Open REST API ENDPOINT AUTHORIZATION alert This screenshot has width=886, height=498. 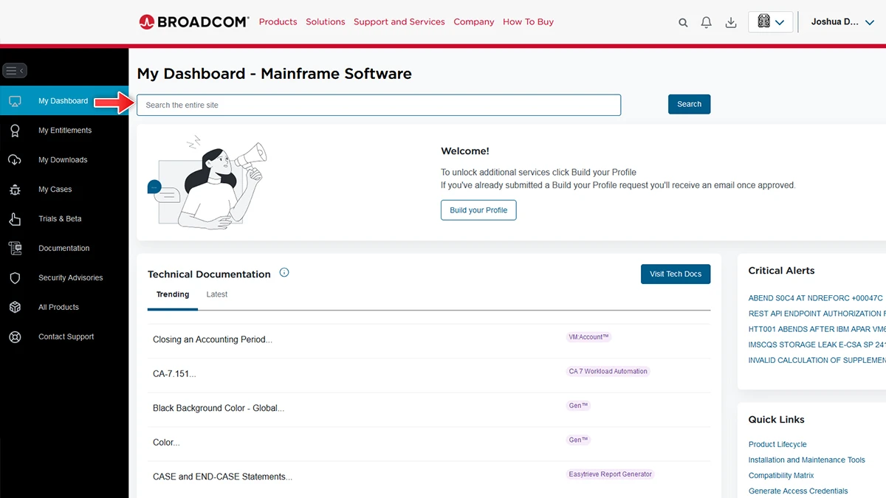tap(817, 314)
